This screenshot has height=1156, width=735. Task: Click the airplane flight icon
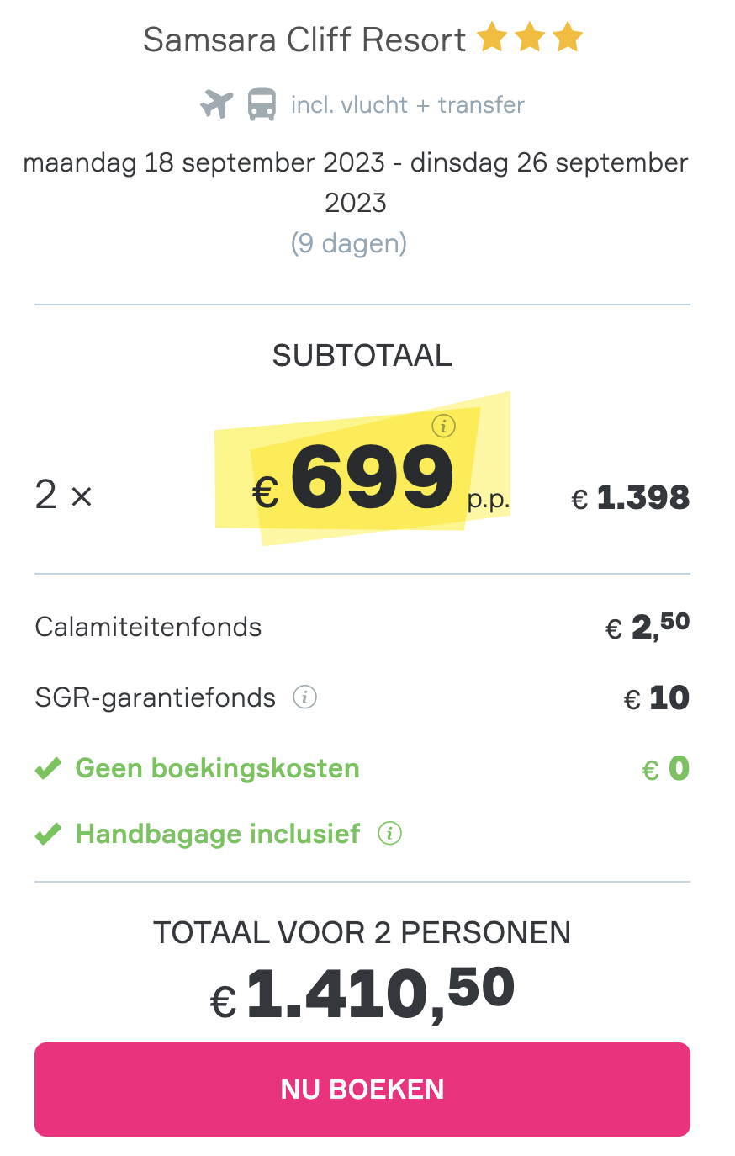click(x=216, y=105)
